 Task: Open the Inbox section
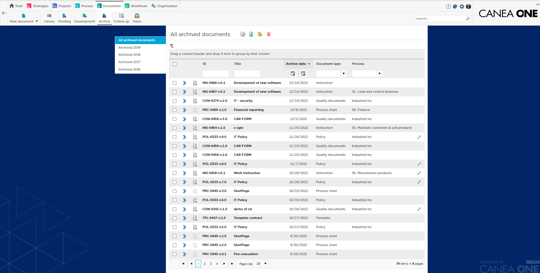coord(137,18)
